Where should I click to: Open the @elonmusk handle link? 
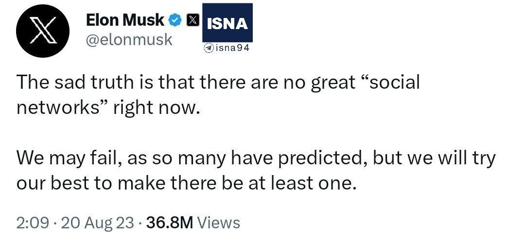[129, 40]
